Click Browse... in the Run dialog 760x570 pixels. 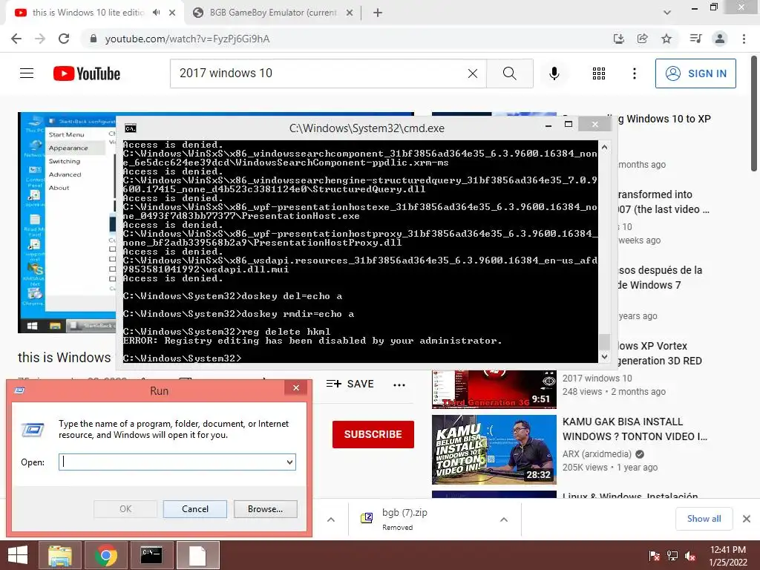pyautogui.click(x=265, y=509)
